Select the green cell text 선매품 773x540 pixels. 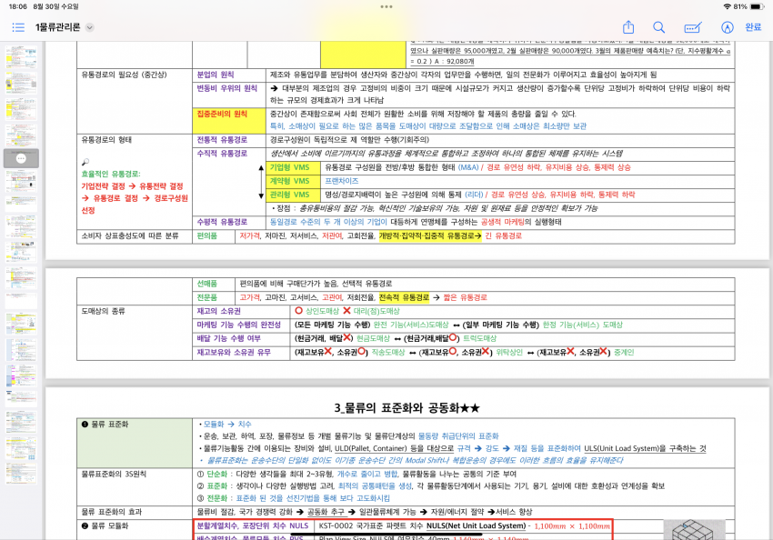[207, 284]
